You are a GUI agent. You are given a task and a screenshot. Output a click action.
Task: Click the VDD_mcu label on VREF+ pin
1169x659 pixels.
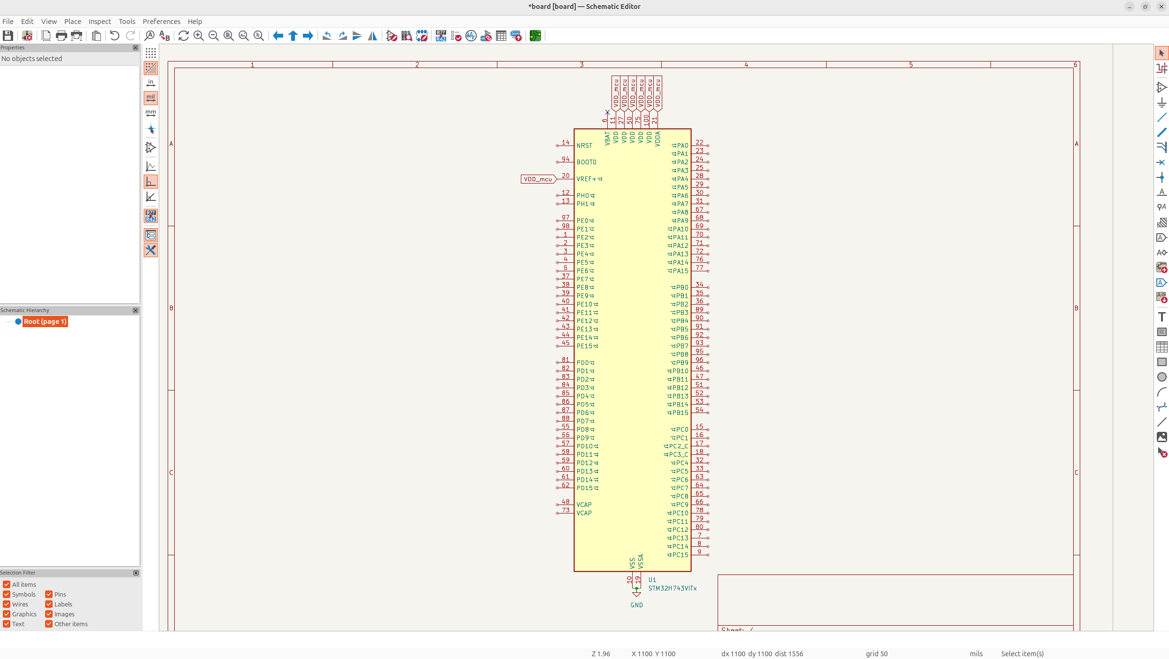538,179
